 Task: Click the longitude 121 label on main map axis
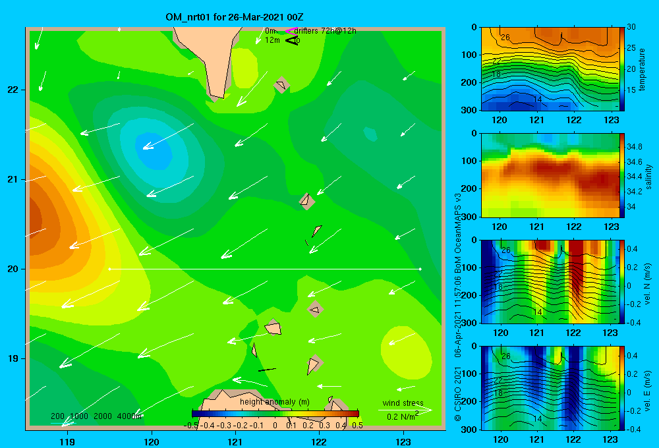tap(235, 441)
